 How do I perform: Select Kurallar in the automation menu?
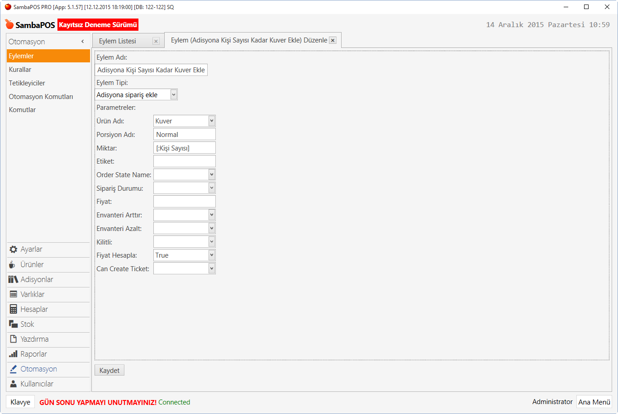20,70
